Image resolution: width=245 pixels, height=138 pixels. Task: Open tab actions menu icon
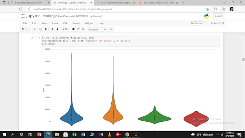4,3
